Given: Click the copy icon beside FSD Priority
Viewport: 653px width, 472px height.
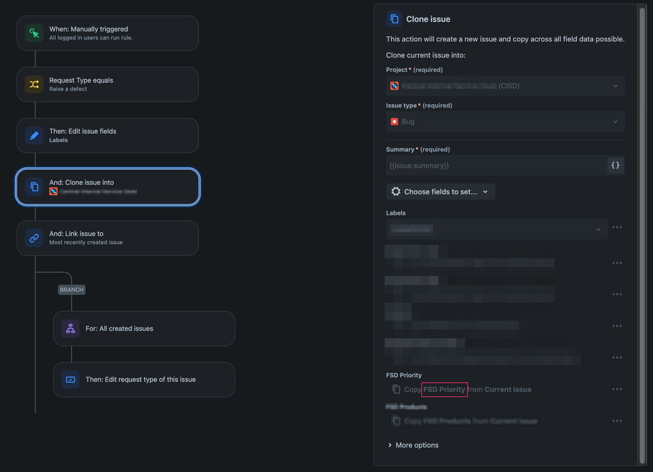Looking at the screenshot, I should coord(397,389).
